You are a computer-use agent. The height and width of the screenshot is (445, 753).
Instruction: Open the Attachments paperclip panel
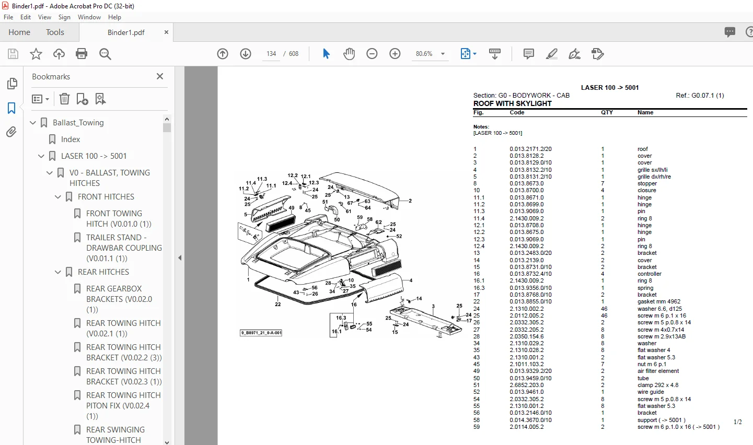(11, 132)
